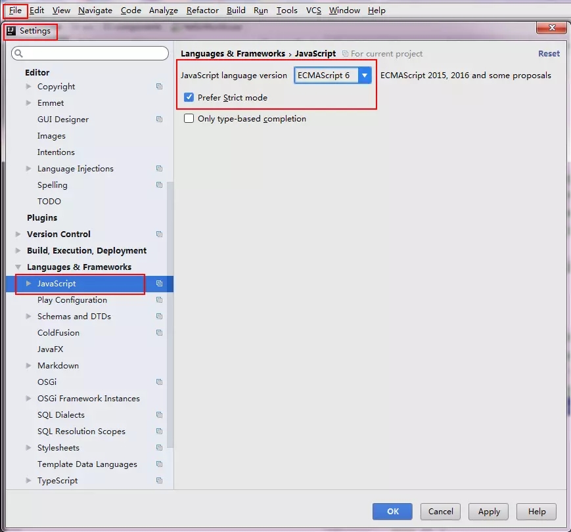This screenshot has width=571, height=532.
Task: Expand the TypeScript tree node
Action: [x=28, y=480]
